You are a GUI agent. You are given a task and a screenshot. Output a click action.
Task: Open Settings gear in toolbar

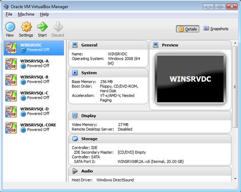pyautogui.click(x=26, y=27)
